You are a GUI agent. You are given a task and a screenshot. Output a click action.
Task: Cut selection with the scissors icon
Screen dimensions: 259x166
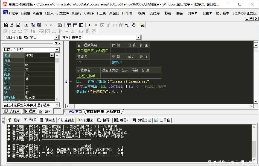(27, 25)
